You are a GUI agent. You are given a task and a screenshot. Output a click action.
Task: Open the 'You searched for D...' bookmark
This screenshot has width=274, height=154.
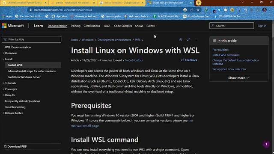[x=29, y=16]
